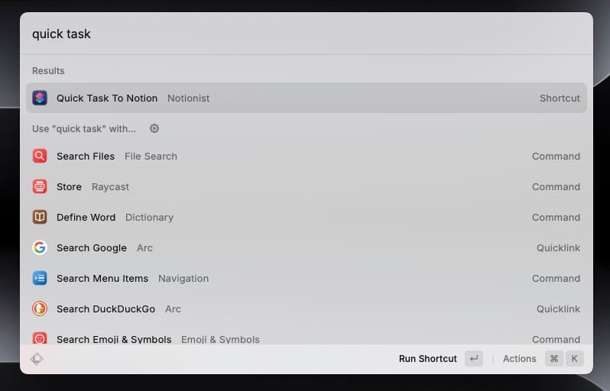Image resolution: width=610 pixels, height=391 pixels.
Task: Select the Define Word command
Action: click(x=307, y=217)
